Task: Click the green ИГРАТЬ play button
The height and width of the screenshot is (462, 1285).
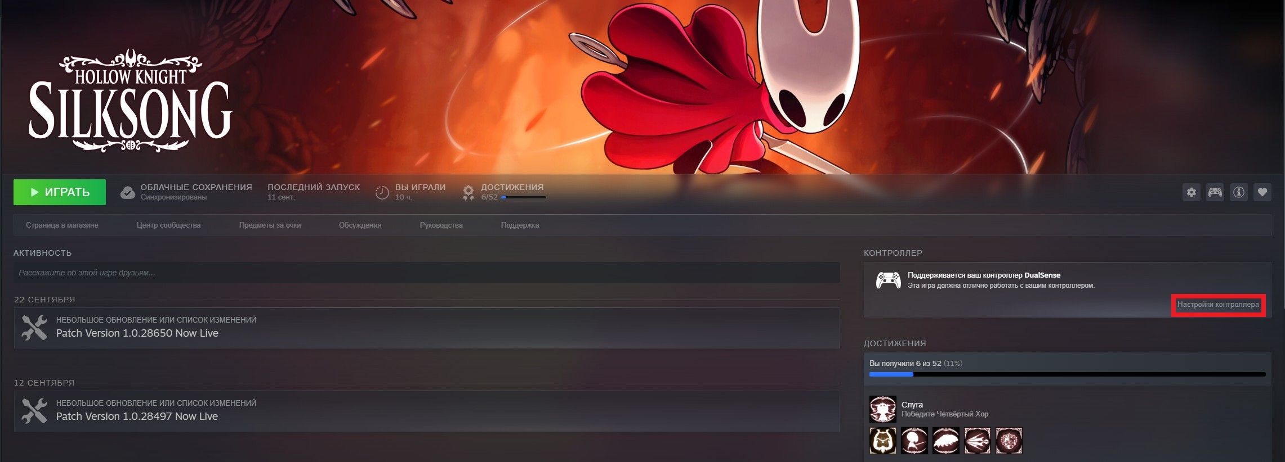Action: coord(60,192)
